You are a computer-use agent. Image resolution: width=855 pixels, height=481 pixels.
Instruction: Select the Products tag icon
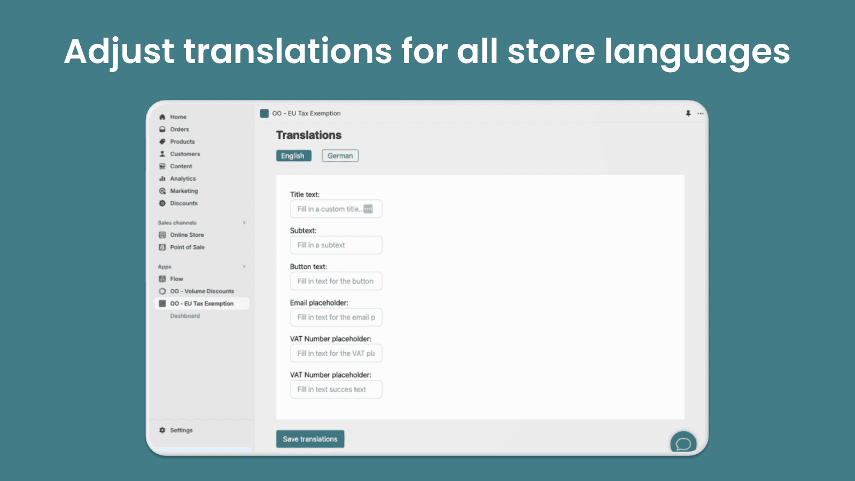(x=162, y=142)
